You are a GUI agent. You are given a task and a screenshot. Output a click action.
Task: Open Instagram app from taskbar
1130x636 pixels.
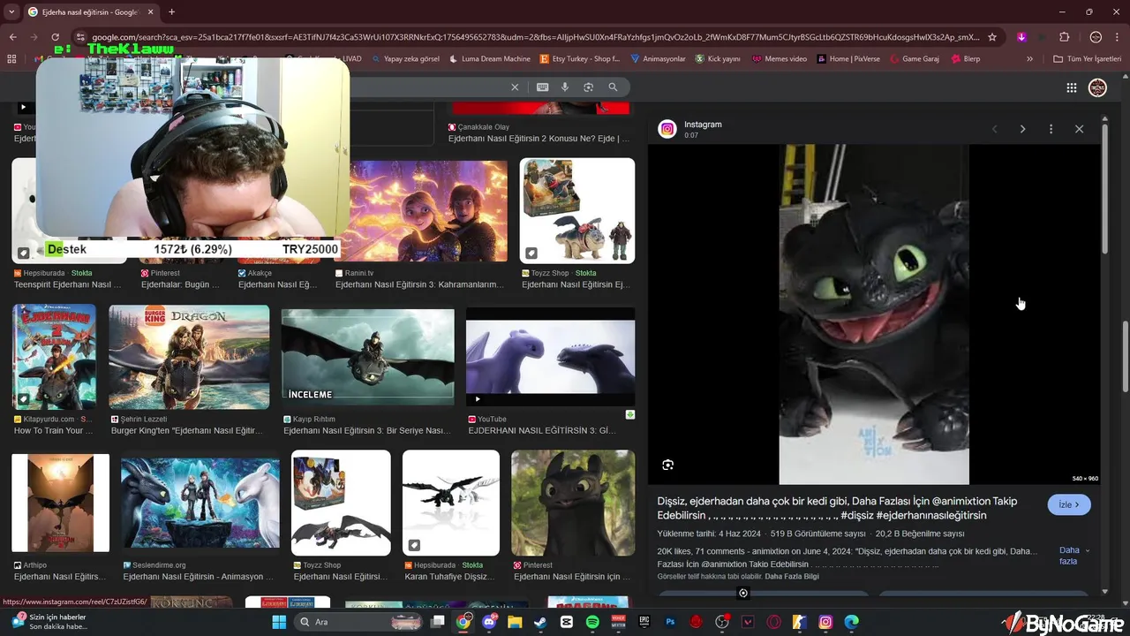(x=825, y=622)
